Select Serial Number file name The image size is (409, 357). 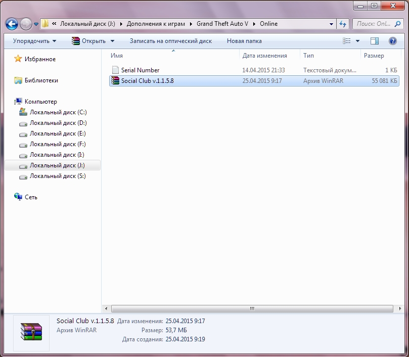[140, 70]
